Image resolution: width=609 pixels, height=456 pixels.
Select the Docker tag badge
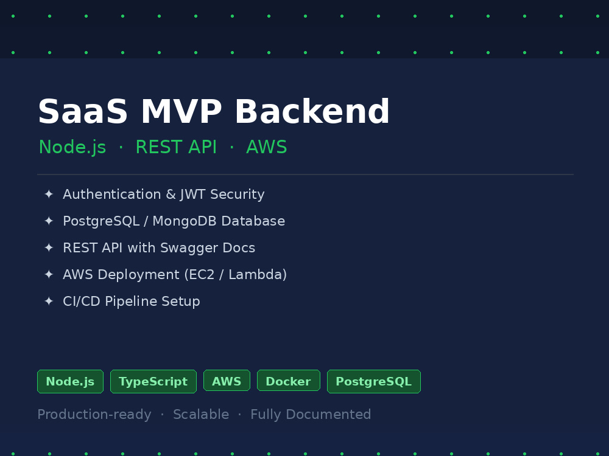289,381
